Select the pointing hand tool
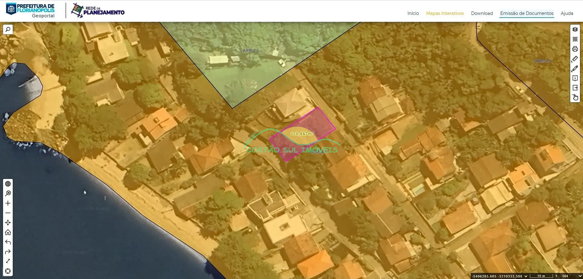 (x=575, y=97)
